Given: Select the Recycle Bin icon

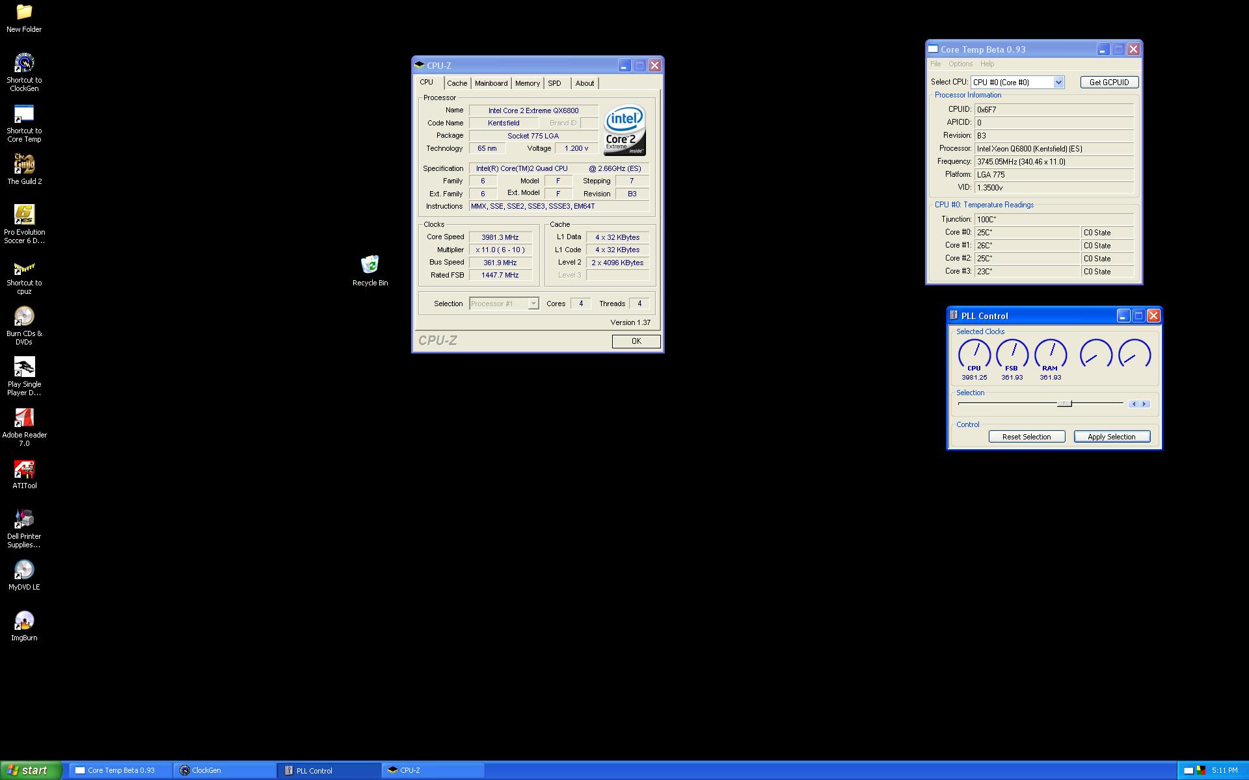Looking at the screenshot, I should [x=370, y=270].
